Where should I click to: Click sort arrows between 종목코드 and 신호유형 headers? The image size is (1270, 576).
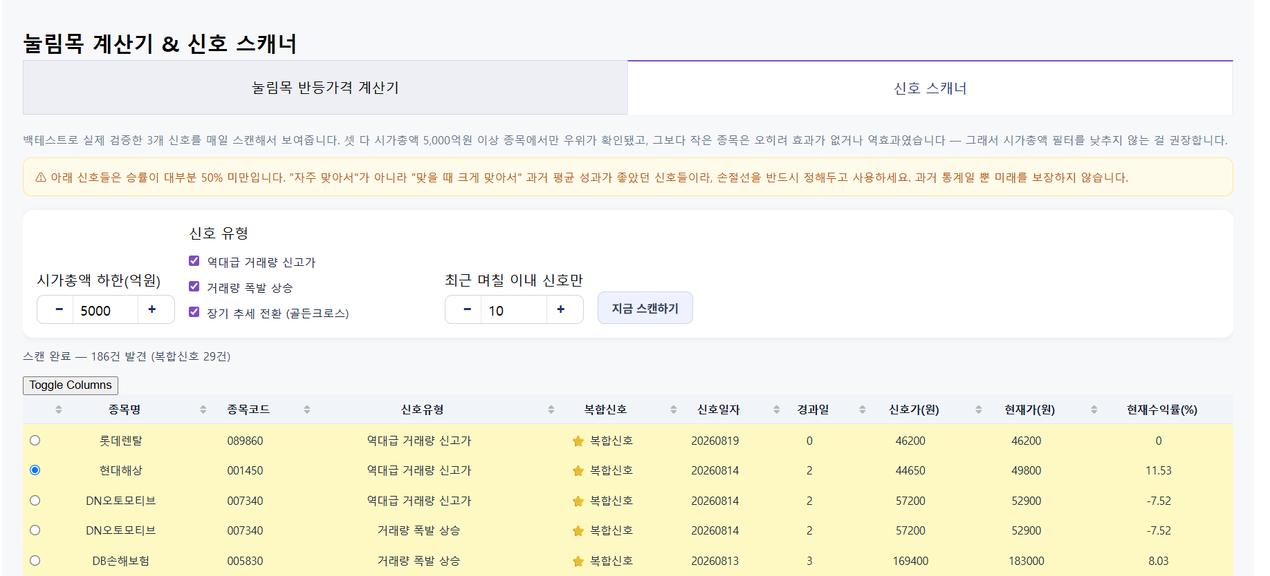[307, 410]
